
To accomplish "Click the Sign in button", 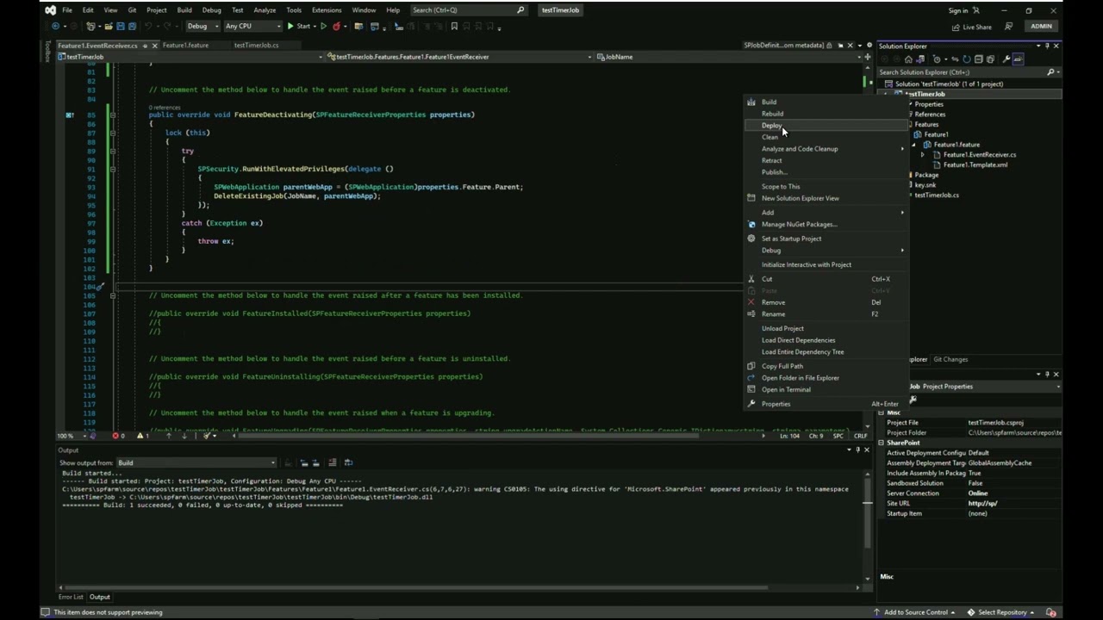I will click(x=964, y=11).
